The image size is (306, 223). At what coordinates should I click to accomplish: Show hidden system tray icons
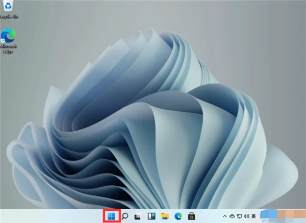coord(224,216)
